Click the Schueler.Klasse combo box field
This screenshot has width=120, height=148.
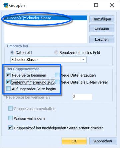pyautogui.click(x=48, y=60)
